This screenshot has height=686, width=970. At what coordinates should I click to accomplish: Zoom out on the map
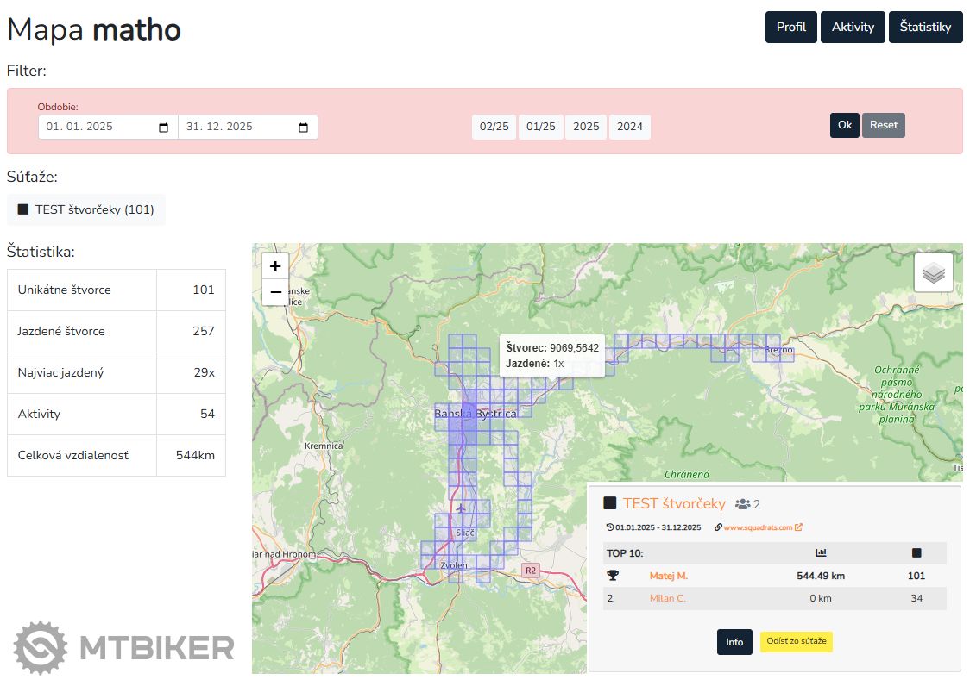pos(275,292)
